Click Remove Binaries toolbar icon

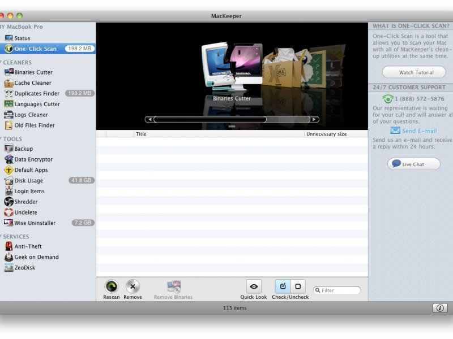tap(173, 286)
